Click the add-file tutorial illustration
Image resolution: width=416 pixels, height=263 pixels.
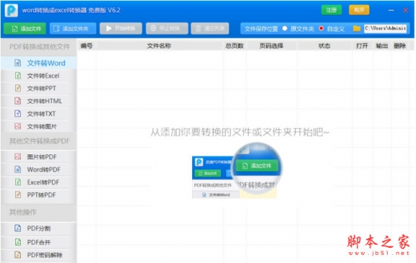pos(237,171)
